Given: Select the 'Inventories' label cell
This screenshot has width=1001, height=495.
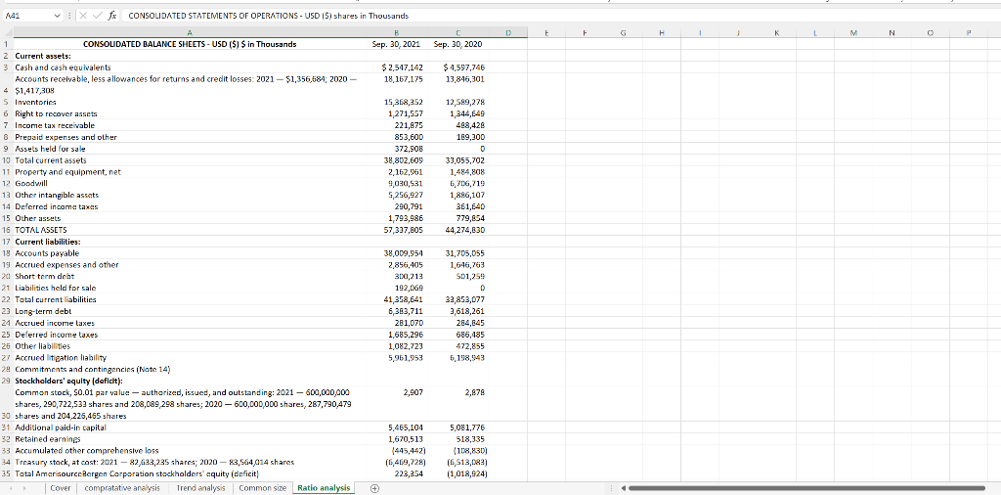Looking at the screenshot, I should 189,102.
